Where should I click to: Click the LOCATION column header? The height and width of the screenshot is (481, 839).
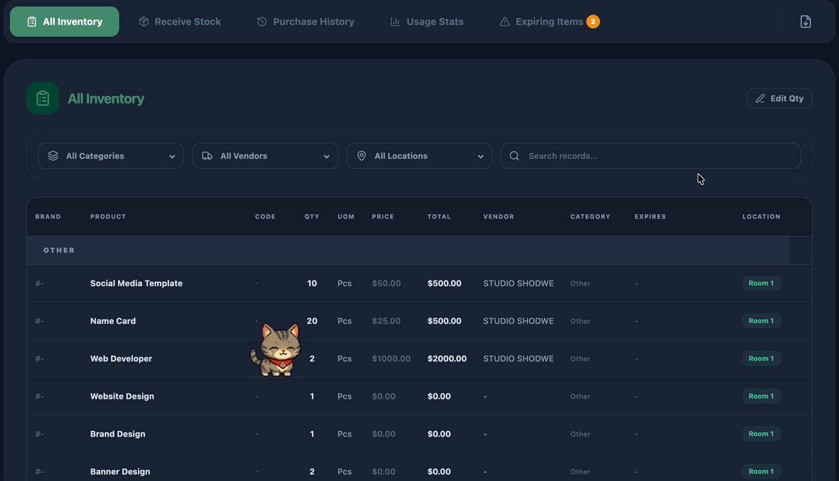click(x=761, y=217)
